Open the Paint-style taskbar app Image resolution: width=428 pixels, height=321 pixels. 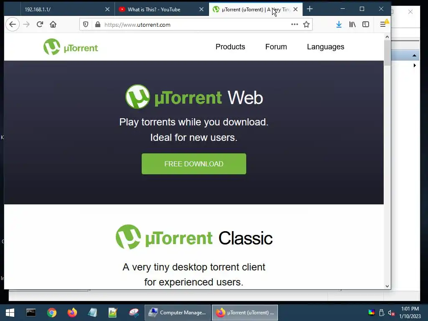point(134,313)
